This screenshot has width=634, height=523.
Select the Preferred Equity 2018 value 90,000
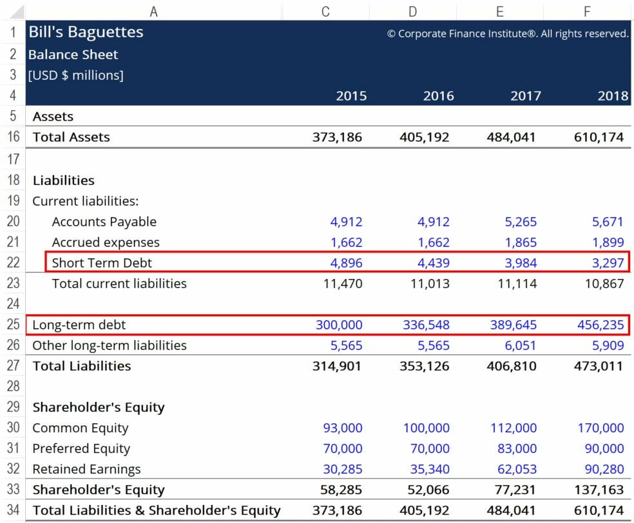(601, 448)
